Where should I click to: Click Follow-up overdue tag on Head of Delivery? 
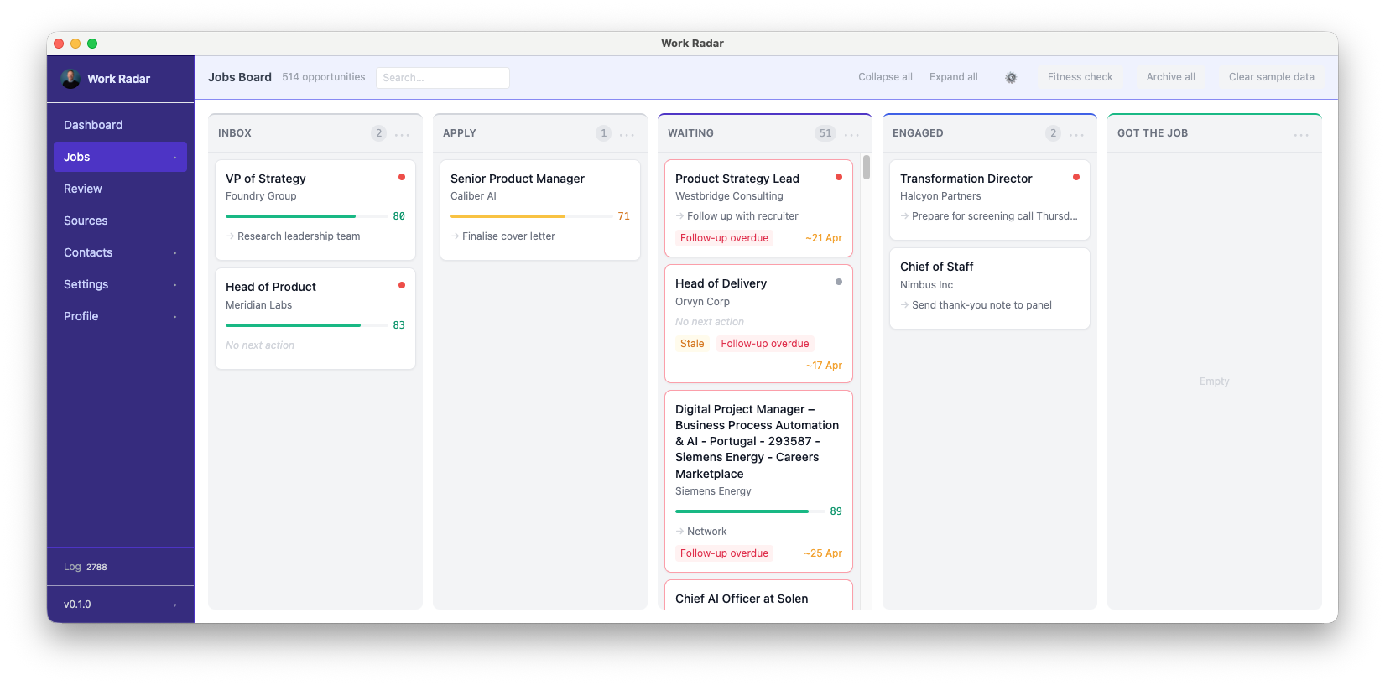[x=765, y=344]
